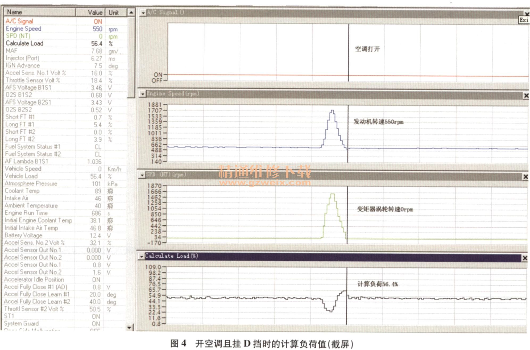This screenshot has width=530, height=350.
Task: Click the data list scrollbar thumb
Action: (x=131, y=57)
